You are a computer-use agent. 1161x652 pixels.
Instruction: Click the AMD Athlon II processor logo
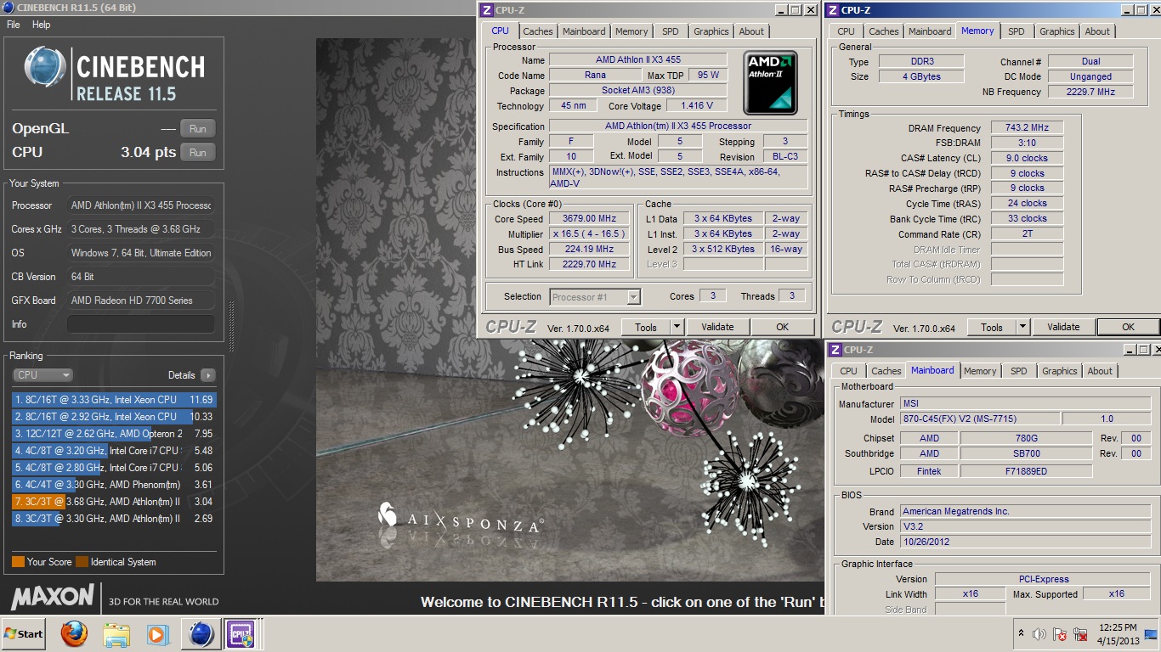(770, 83)
